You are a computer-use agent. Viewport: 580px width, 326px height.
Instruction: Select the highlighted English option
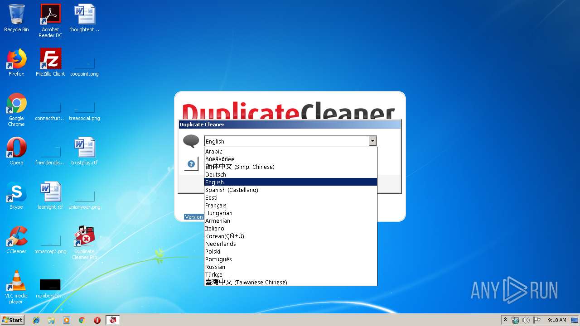coord(290,182)
